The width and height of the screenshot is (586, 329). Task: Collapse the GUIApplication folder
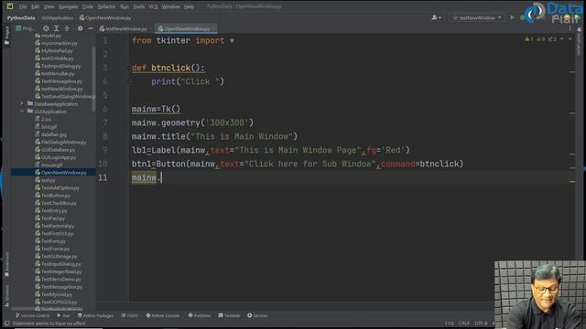(22, 111)
